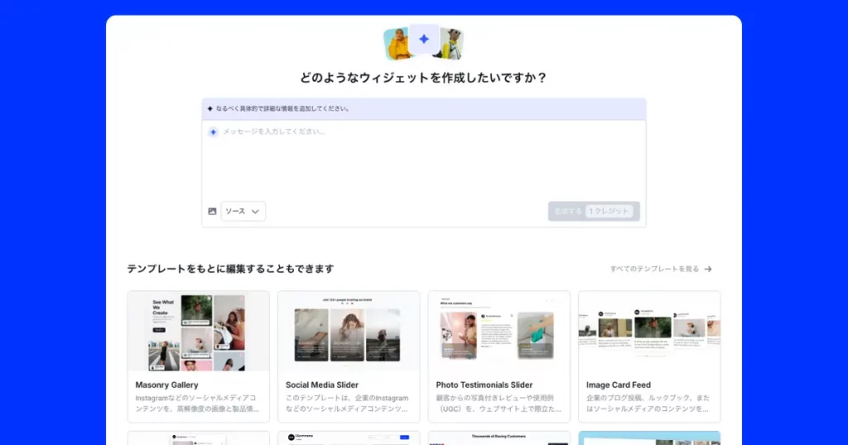The height and width of the screenshot is (445, 848).
Task: Open すべてのテンプレートを見る link
Action: 661,269
